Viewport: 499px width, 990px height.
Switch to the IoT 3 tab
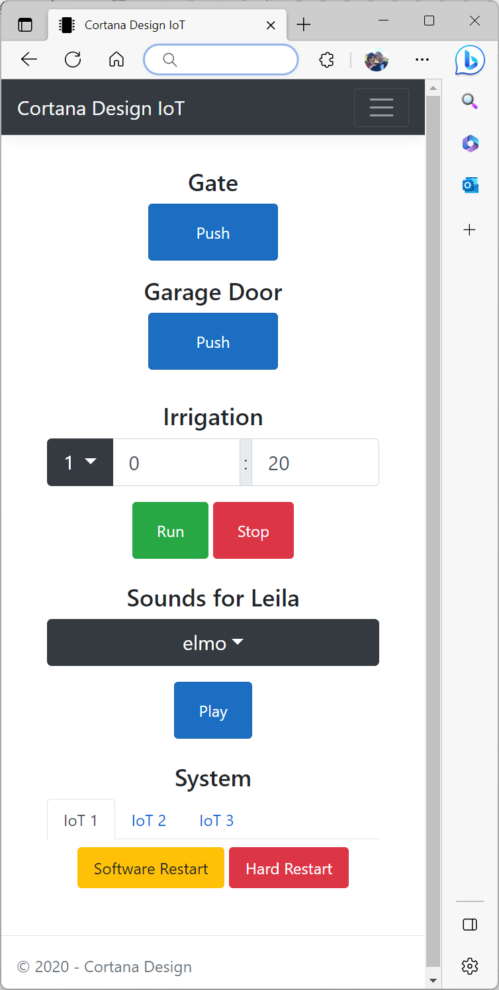(216, 820)
